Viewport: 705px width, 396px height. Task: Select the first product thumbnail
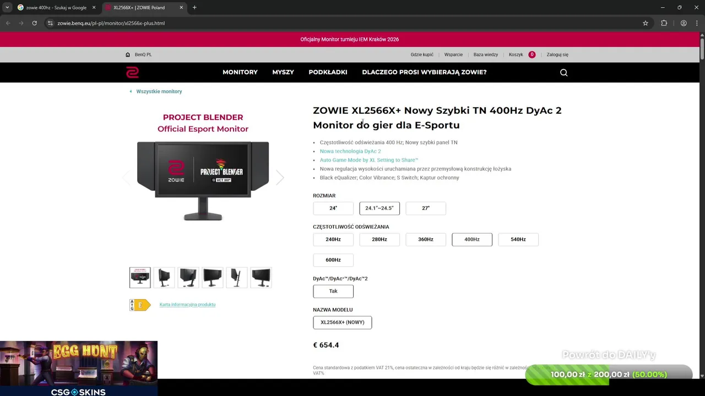coord(140,278)
